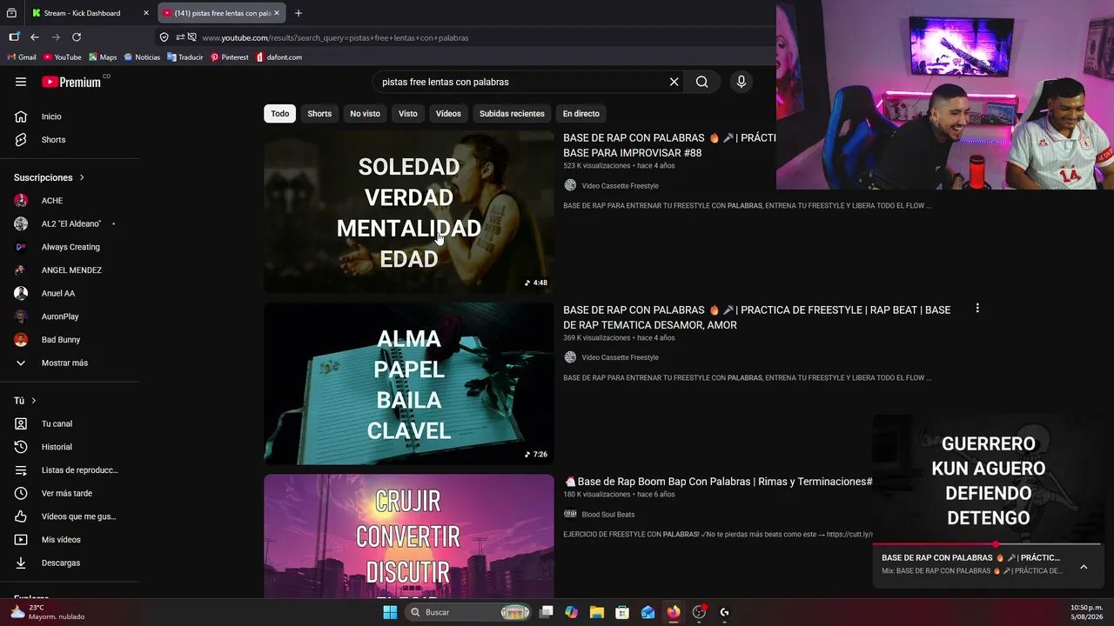Open Blood Soul Beats channel link
The image size is (1114, 626).
coord(607,515)
